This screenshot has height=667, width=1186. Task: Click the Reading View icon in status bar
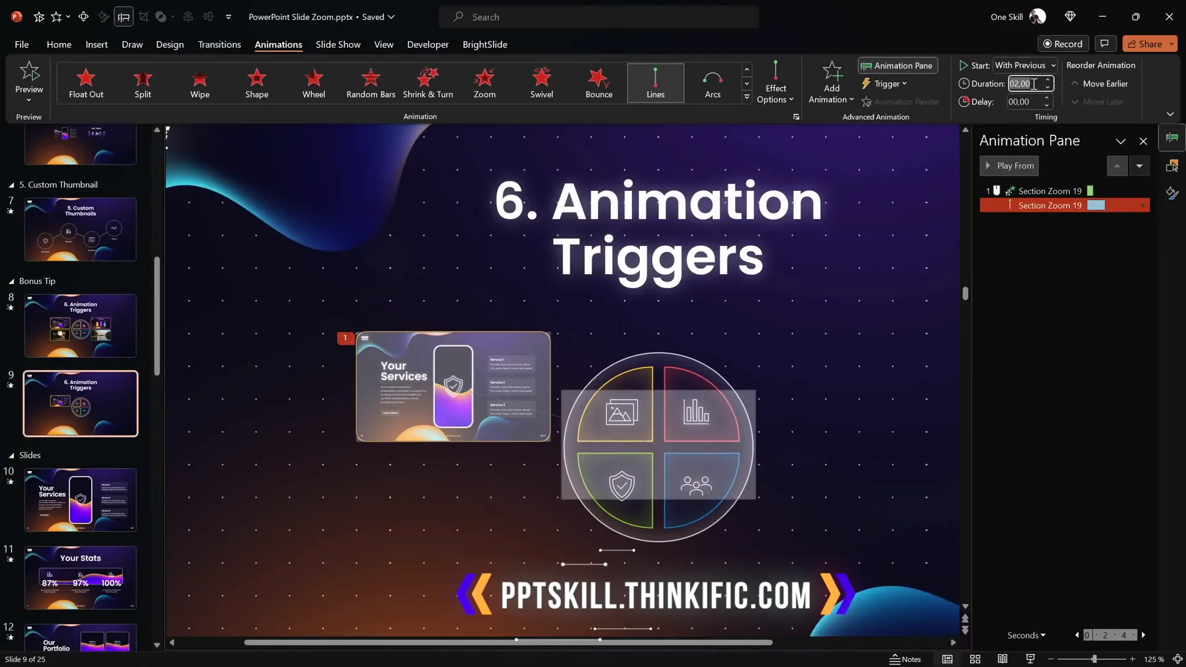[1003, 659]
